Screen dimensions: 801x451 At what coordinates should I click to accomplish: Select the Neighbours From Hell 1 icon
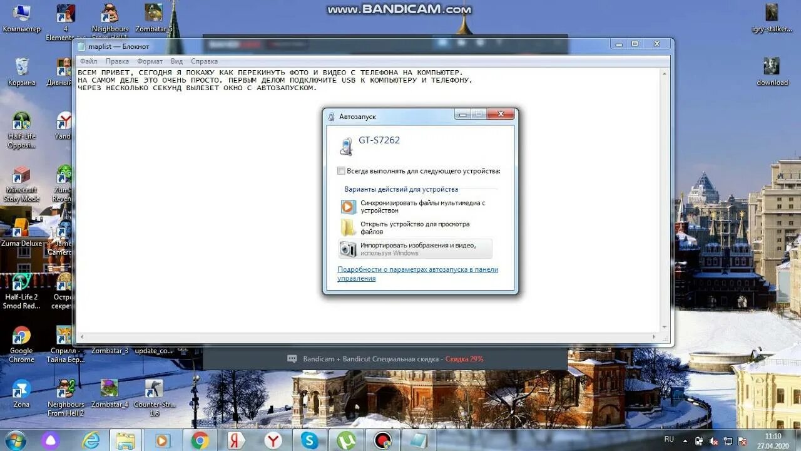click(x=110, y=22)
